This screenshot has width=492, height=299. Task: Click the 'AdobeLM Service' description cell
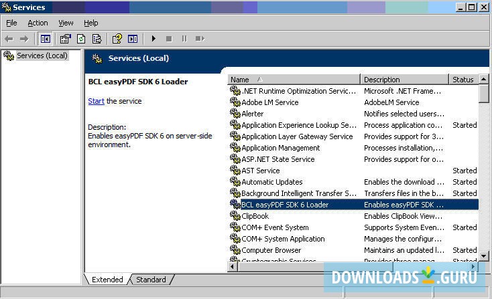click(x=391, y=102)
